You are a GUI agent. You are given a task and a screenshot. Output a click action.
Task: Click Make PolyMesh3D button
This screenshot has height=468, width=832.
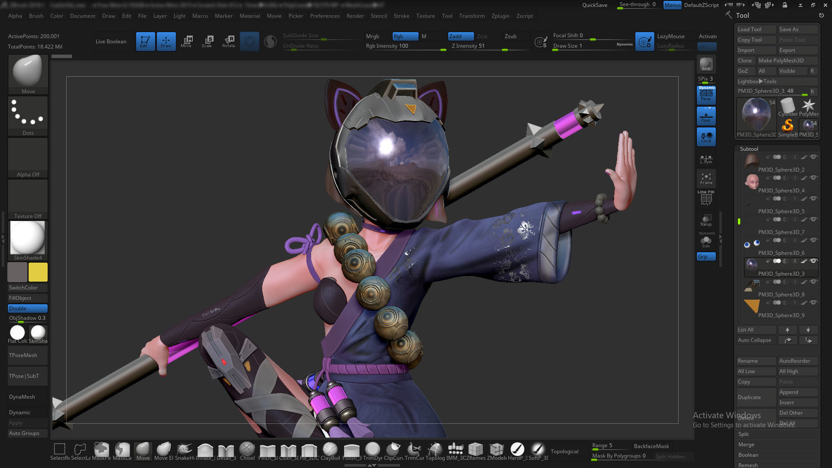(x=787, y=61)
